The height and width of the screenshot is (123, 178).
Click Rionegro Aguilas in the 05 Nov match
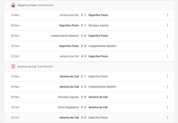pyautogui.click(x=69, y=97)
